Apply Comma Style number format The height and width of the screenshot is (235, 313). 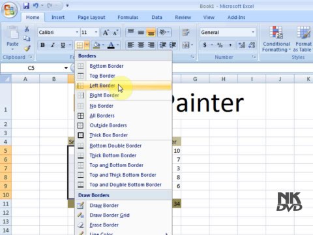230,45
